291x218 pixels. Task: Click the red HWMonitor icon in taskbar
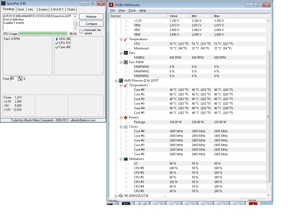click(x=253, y=203)
